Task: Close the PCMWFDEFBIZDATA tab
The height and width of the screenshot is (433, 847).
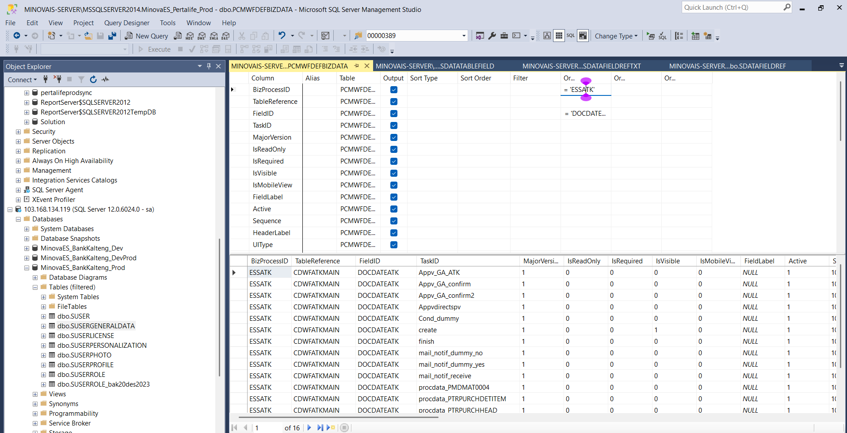Action: [x=367, y=66]
